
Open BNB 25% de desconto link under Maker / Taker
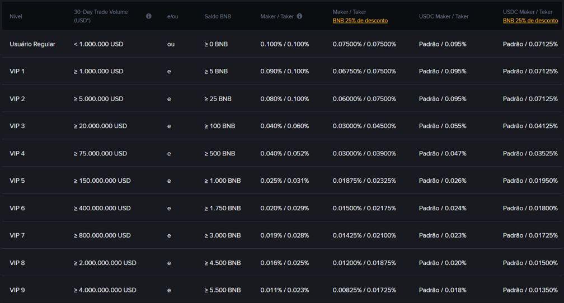coord(360,21)
